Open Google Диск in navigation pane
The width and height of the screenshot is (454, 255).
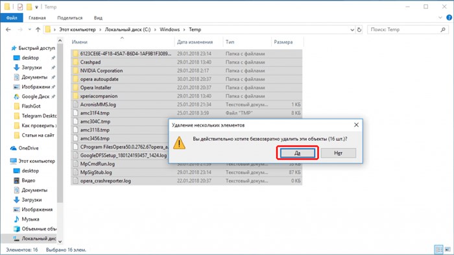coord(35,97)
